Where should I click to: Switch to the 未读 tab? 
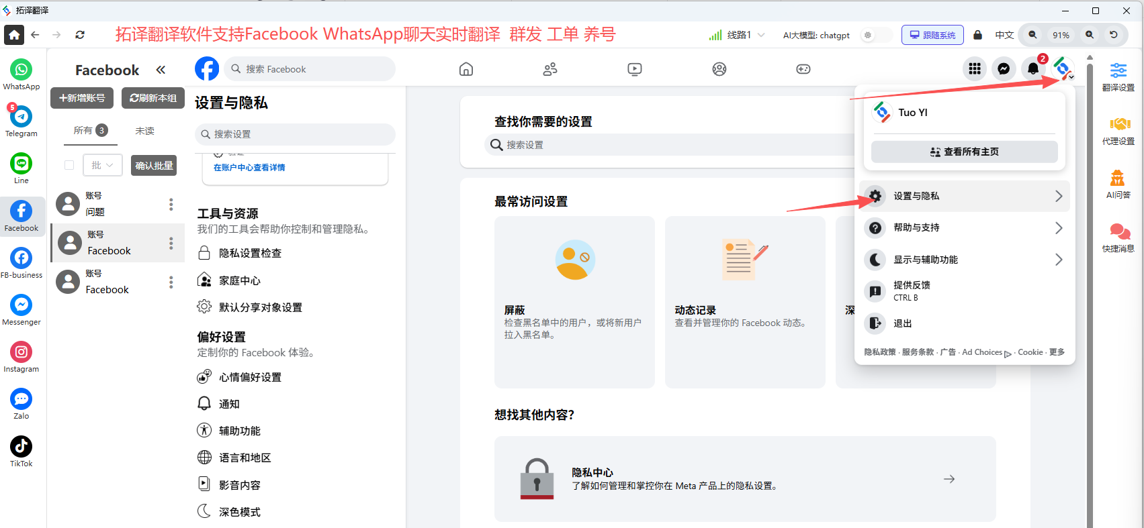145,131
